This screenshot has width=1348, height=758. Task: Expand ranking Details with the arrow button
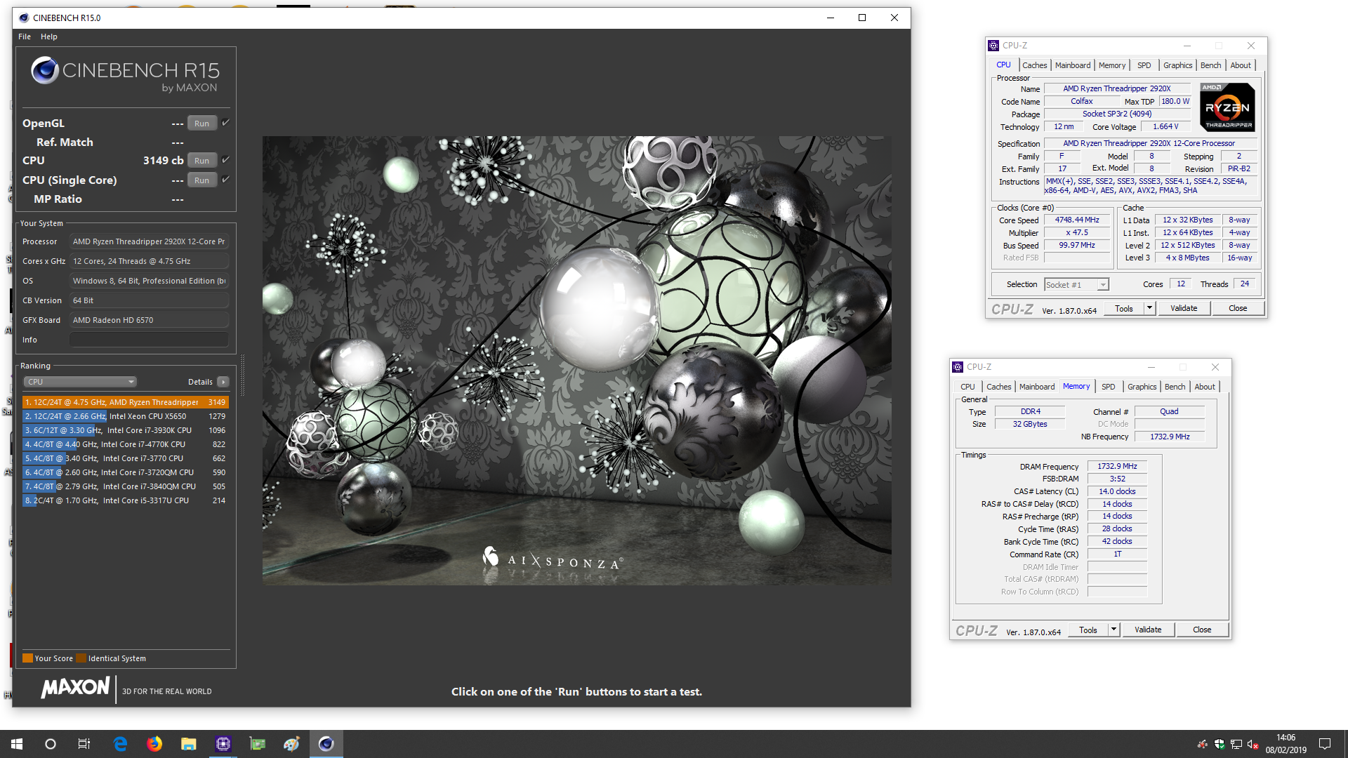tap(223, 382)
